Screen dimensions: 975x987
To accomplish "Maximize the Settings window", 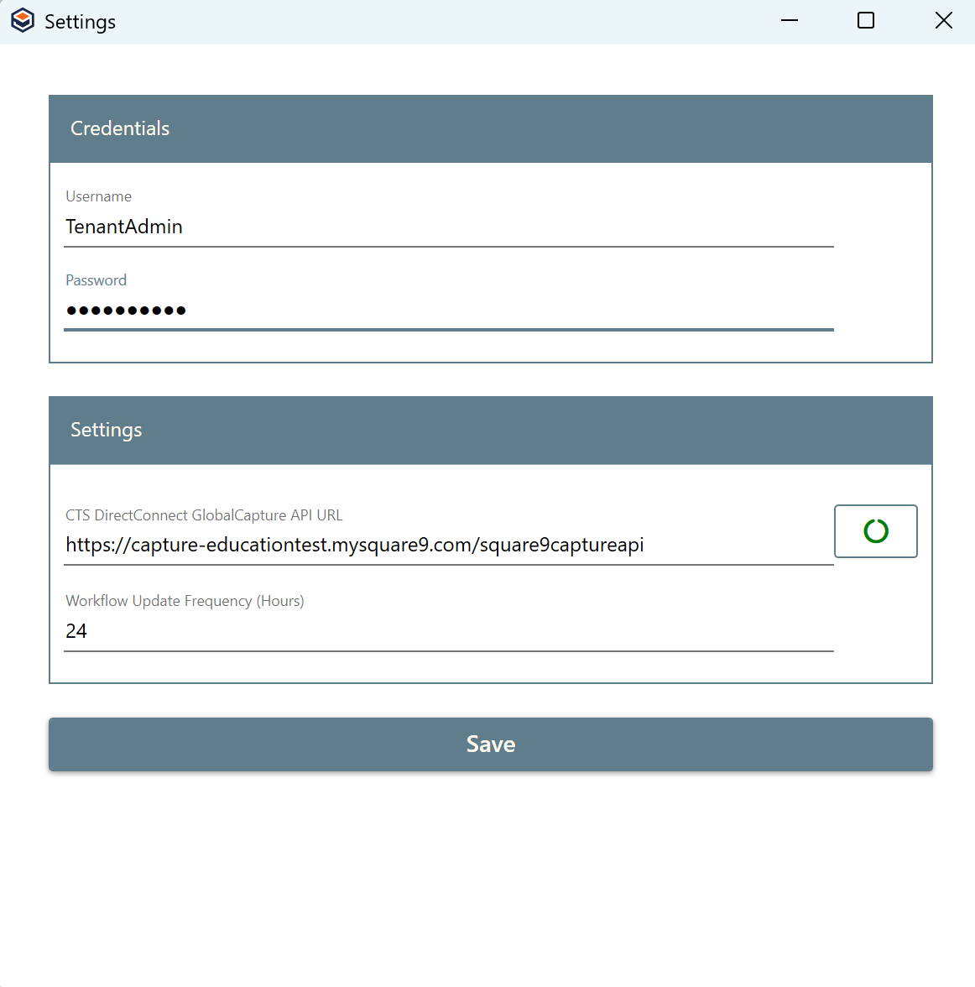I will 866,21.
